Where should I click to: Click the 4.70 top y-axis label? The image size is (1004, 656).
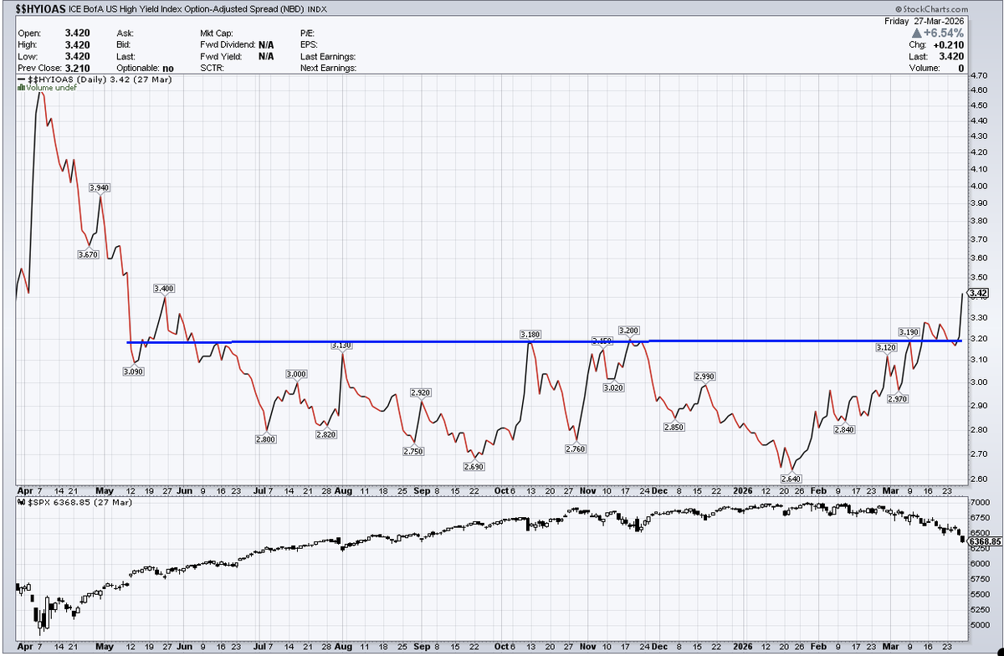(979, 76)
